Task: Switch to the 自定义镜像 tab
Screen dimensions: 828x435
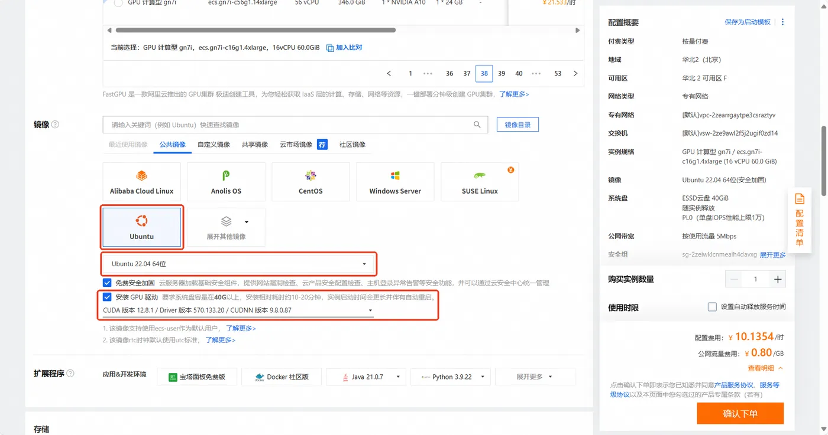Action: (214, 145)
